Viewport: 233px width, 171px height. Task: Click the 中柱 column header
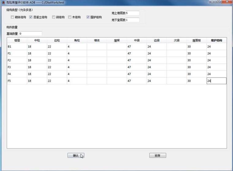[37, 40]
